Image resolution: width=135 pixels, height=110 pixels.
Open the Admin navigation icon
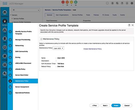click(5, 73)
